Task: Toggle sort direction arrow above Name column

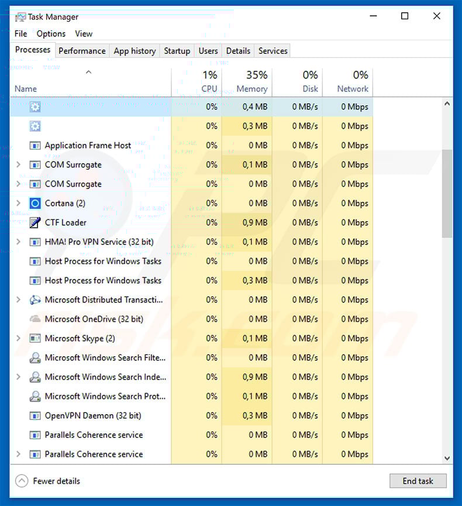Action: point(88,73)
